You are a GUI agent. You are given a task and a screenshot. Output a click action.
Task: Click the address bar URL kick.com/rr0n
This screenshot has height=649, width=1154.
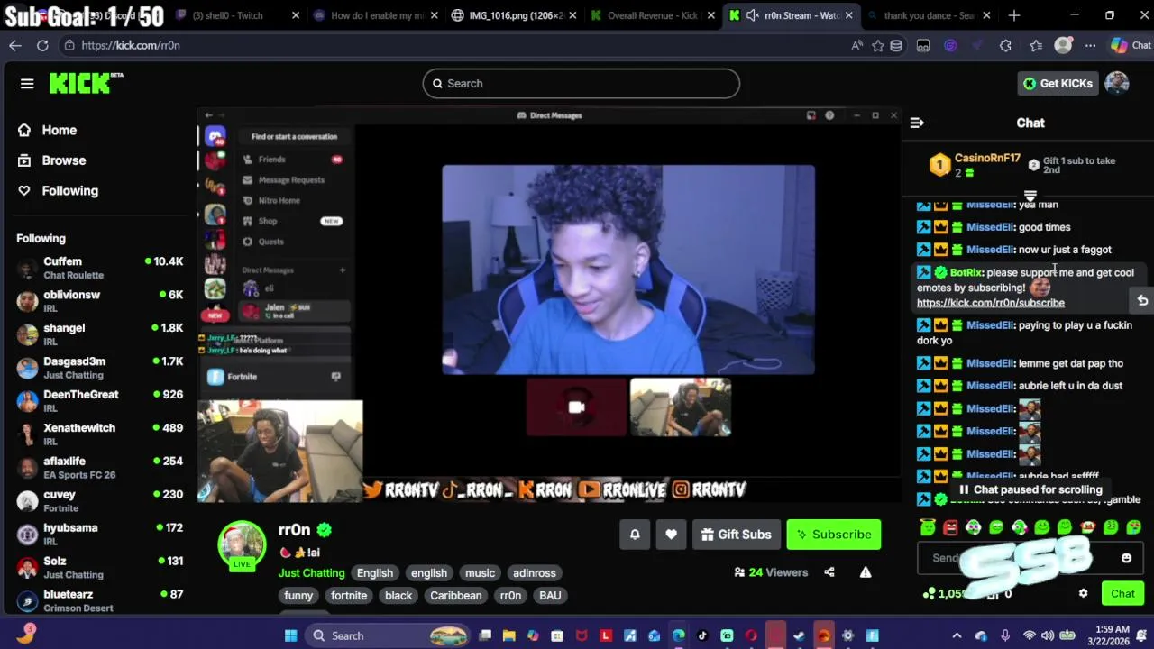click(131, 45)
